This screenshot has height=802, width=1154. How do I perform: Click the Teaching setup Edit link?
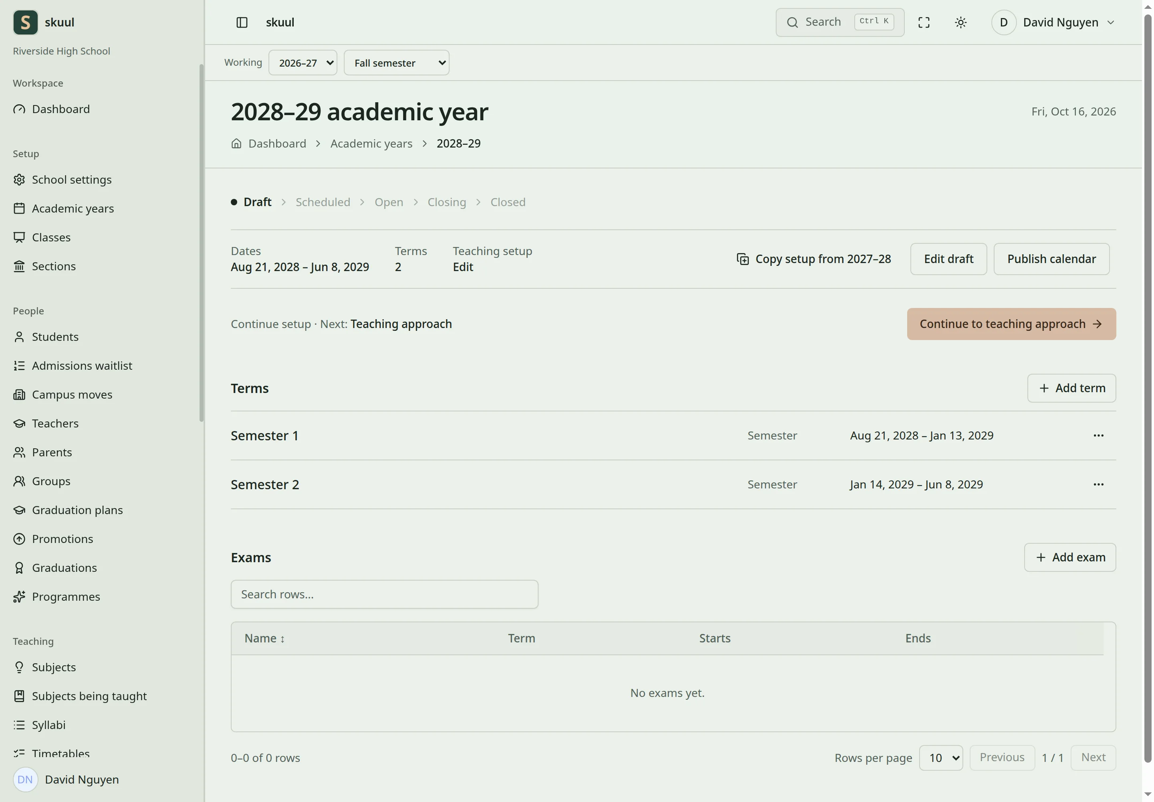(462, 267)
